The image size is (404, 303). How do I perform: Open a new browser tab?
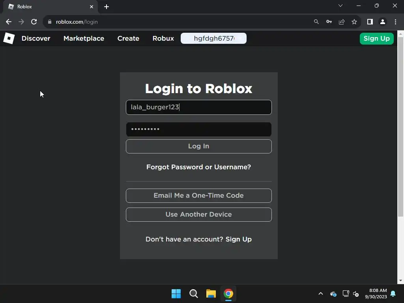click(x=107, y=7)
